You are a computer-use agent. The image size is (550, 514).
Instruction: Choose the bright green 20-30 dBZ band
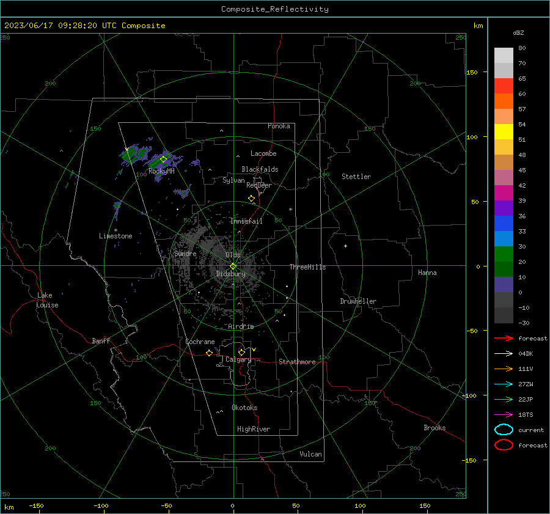[504, 254]
